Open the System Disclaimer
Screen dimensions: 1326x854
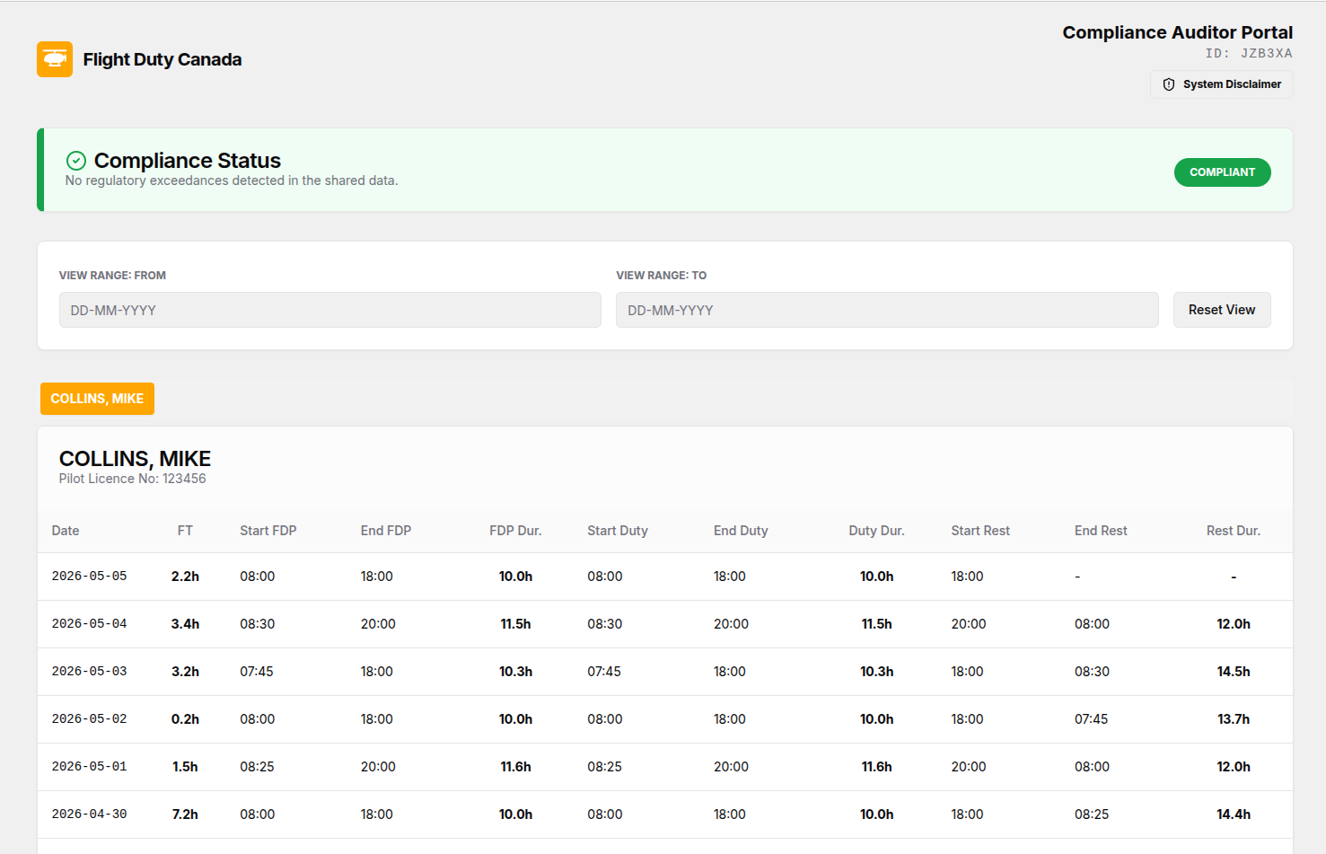pyautogui.click(x=1221, y=84)
